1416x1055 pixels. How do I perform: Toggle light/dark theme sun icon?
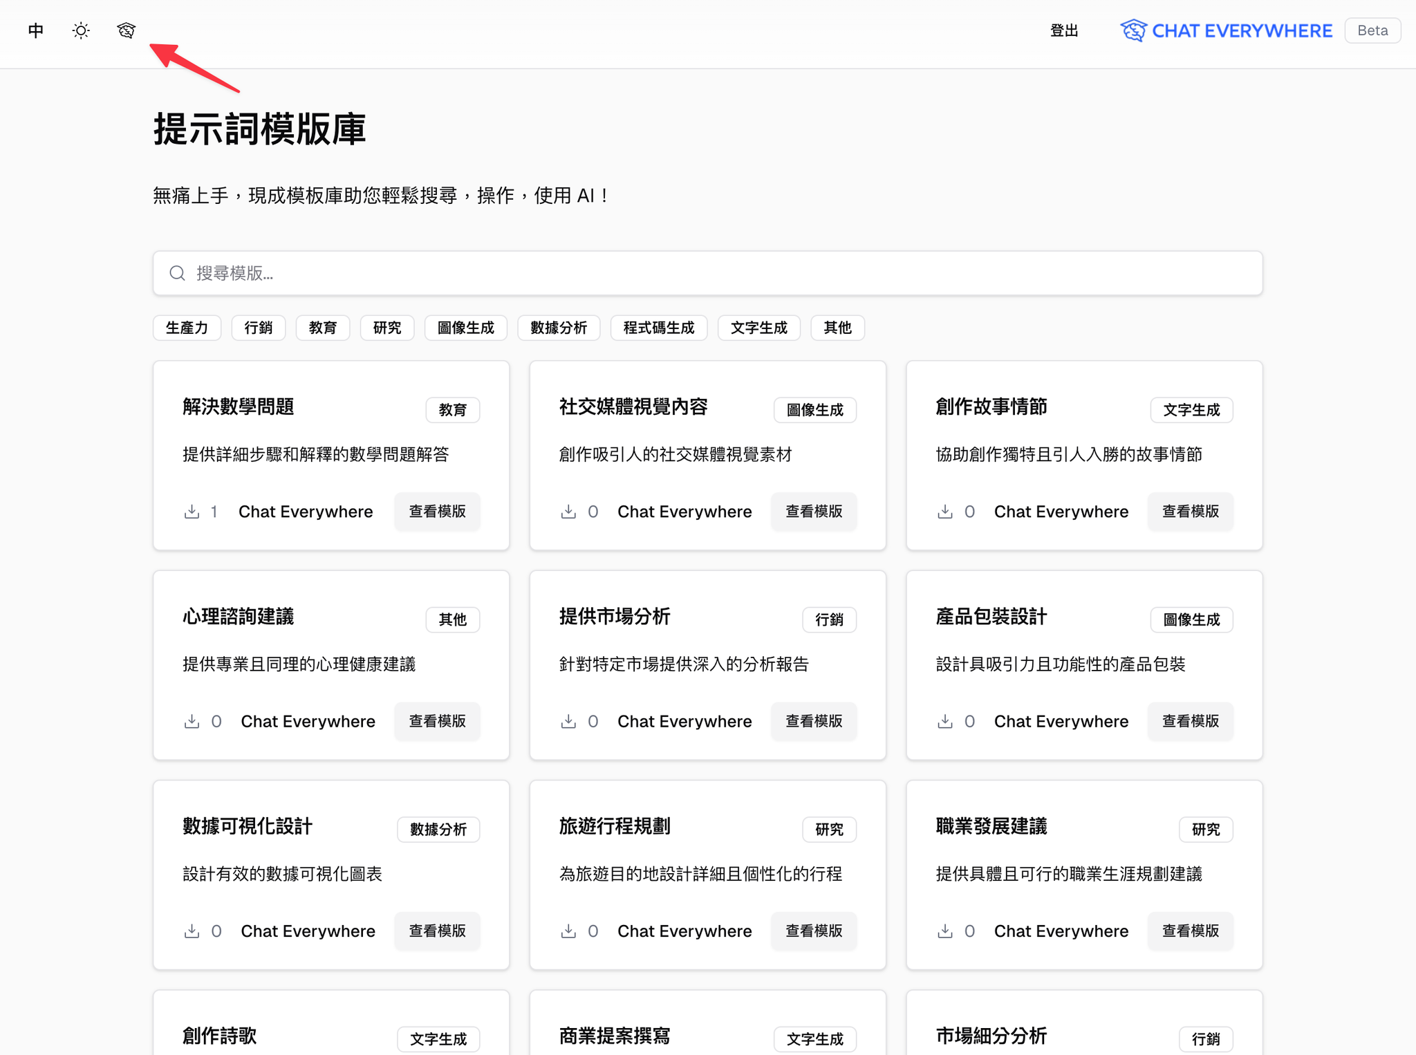point(81,30)
